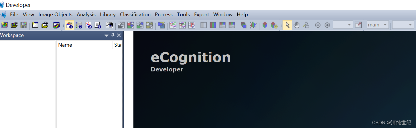This screenshot has width=416, height=128.
Task: Click the Zoom to Window icon
Action: pyautogui.click(x=358, y=25)
